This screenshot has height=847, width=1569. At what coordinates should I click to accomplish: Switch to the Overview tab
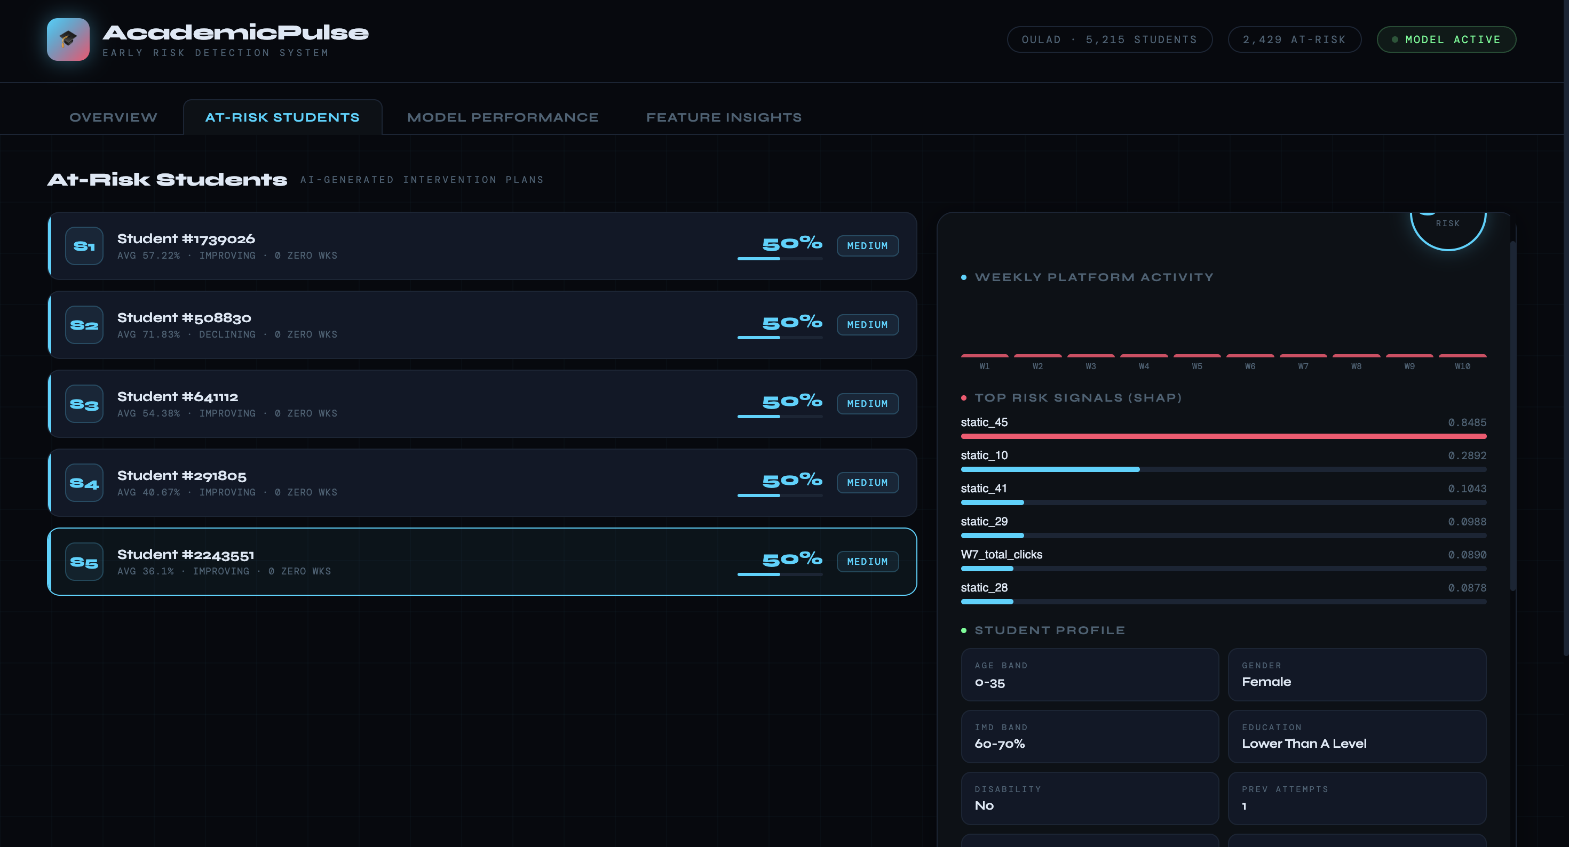pos(113,117)
